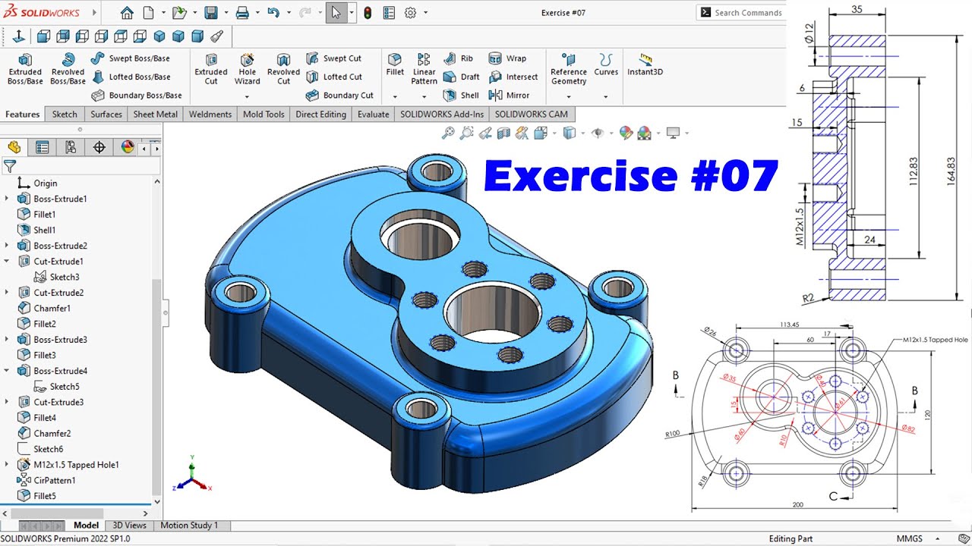The image size is (972, 546).
Task: Select CirPattern1 in the feature tree
Action: tap(46, 481)
